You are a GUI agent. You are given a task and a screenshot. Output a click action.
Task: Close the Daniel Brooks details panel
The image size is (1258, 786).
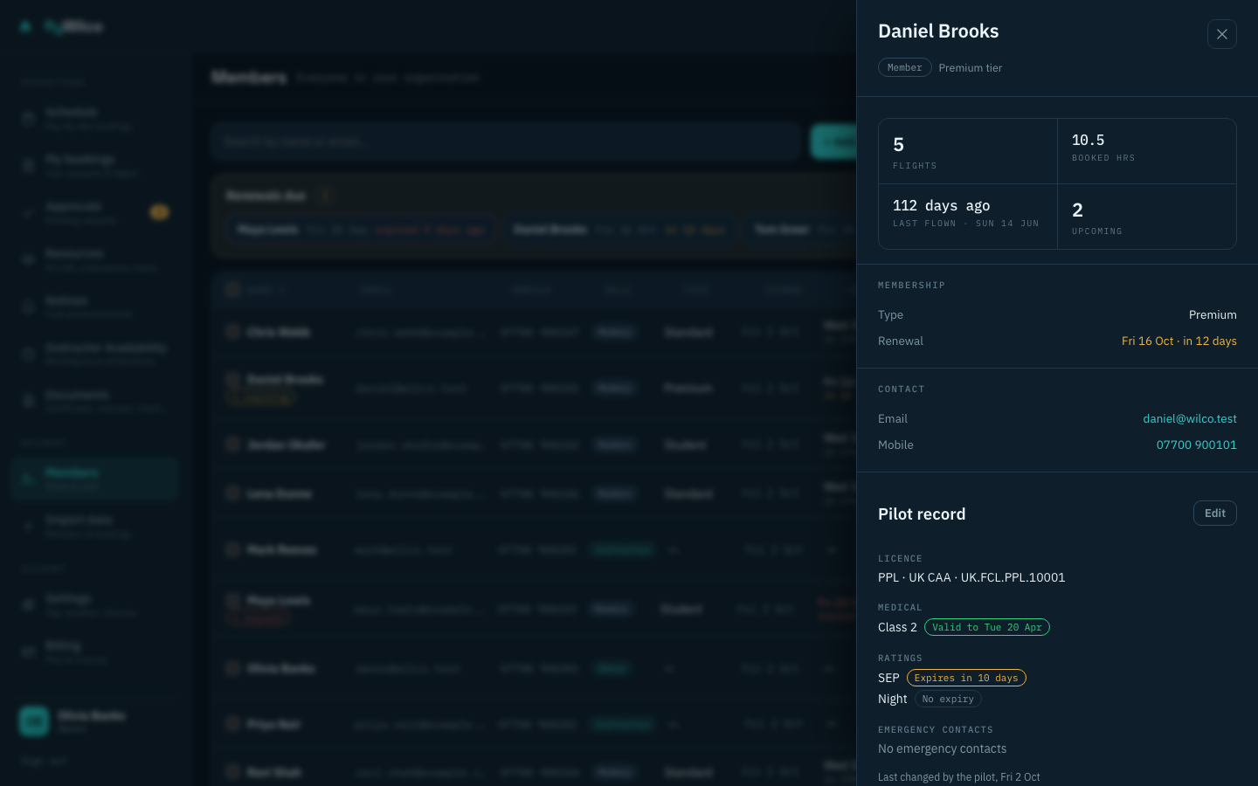click(x=1221, y=34)
